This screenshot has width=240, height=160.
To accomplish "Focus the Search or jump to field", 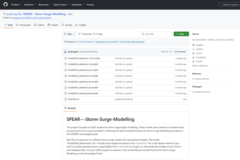I will (x=229, y=5).
